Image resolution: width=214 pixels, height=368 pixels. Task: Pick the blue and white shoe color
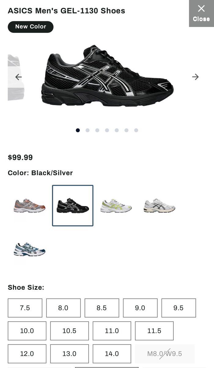[x=29, y=249]
